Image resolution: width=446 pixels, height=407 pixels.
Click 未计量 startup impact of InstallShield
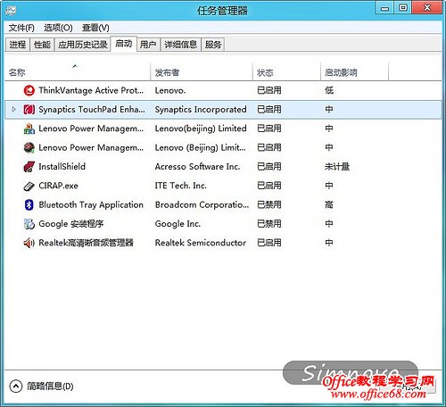[x=337, y=167]
